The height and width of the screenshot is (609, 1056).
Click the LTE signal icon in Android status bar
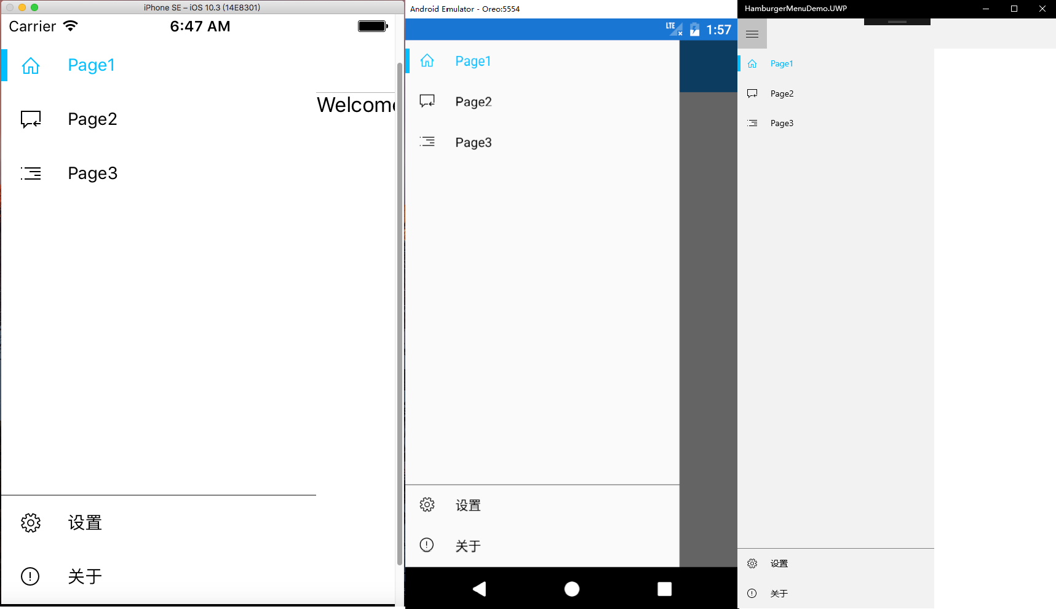[674, 29]
